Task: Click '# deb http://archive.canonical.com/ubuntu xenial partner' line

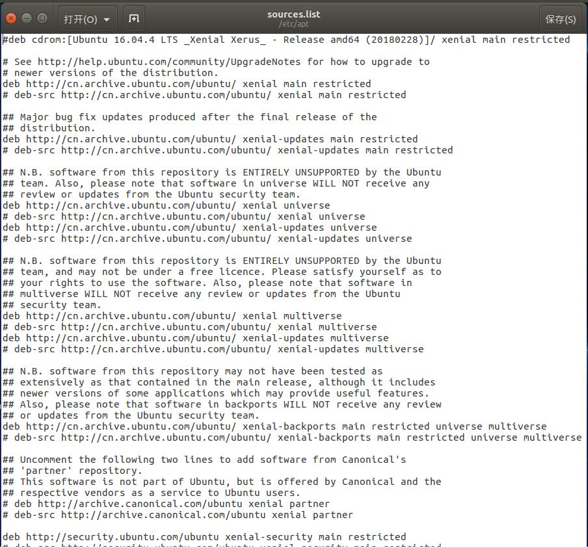Action: (x=166, y=504)
